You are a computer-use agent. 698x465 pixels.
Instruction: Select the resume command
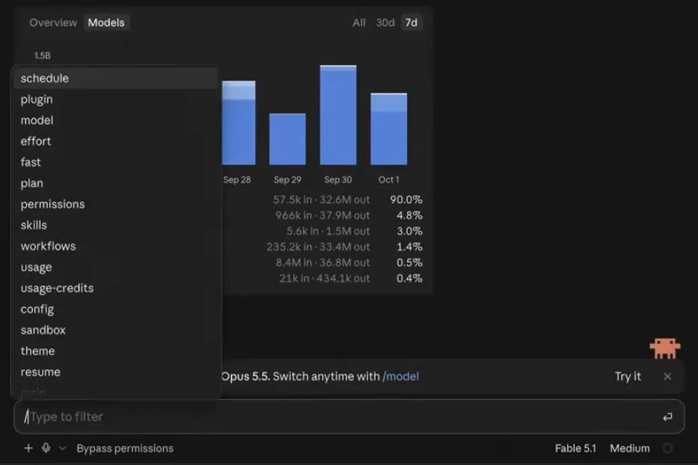[115, 372]
